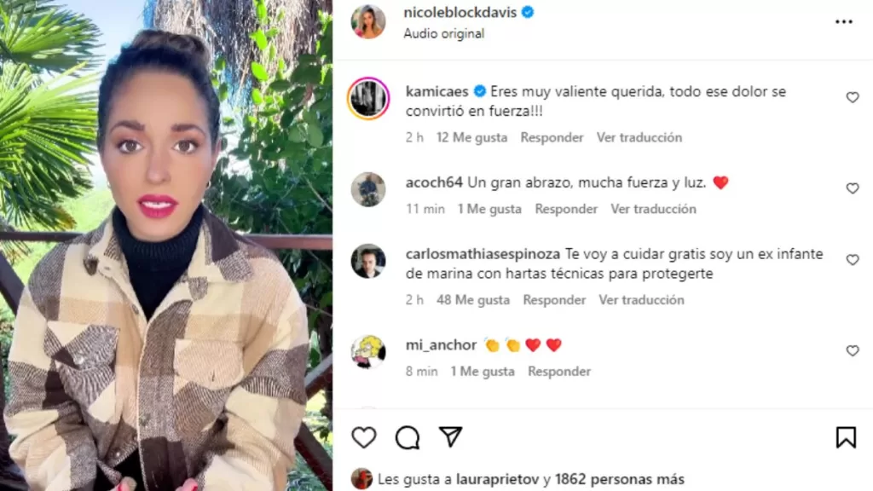
Task: Save the post with the bookmark icon
Action: pos(846,437)
